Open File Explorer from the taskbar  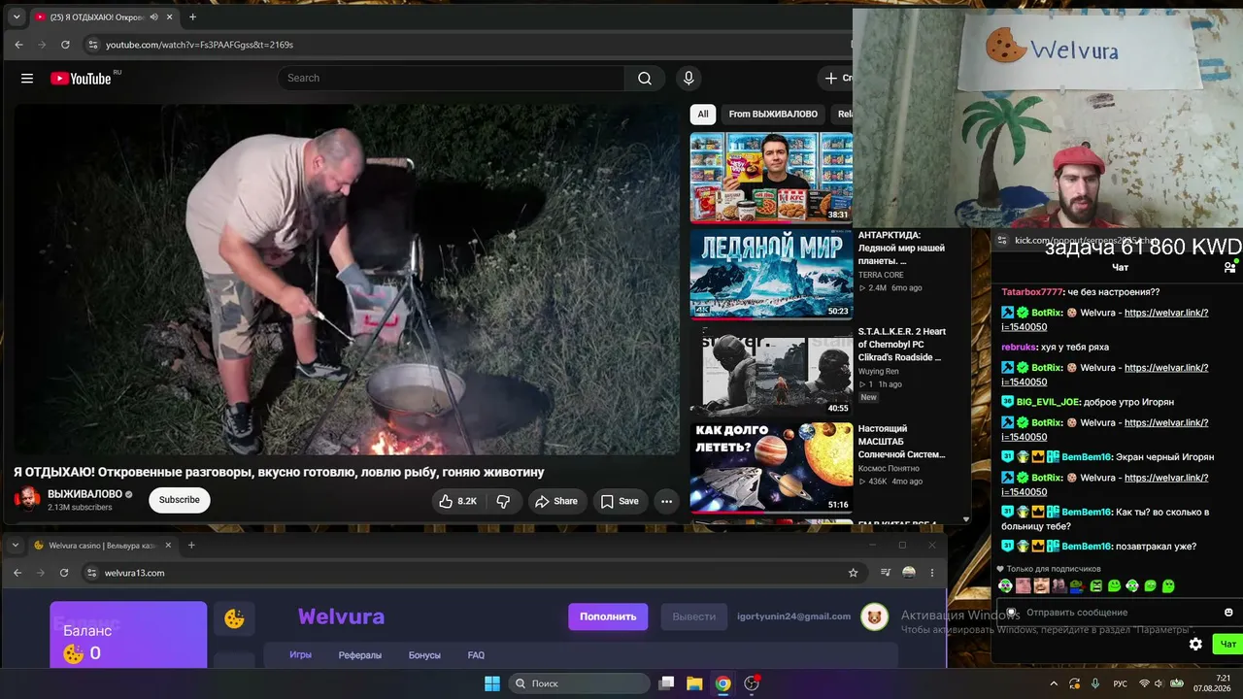[x=694, y=683]
